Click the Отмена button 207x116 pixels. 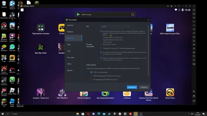144,87
